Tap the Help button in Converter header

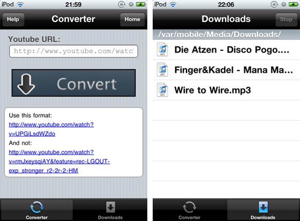pos(13,19)
